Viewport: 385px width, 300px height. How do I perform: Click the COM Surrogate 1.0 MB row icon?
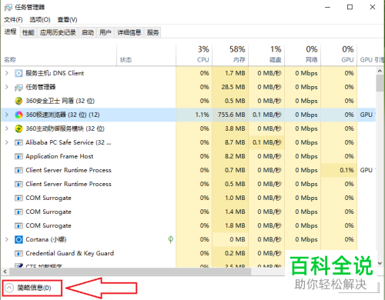point(18,198)
